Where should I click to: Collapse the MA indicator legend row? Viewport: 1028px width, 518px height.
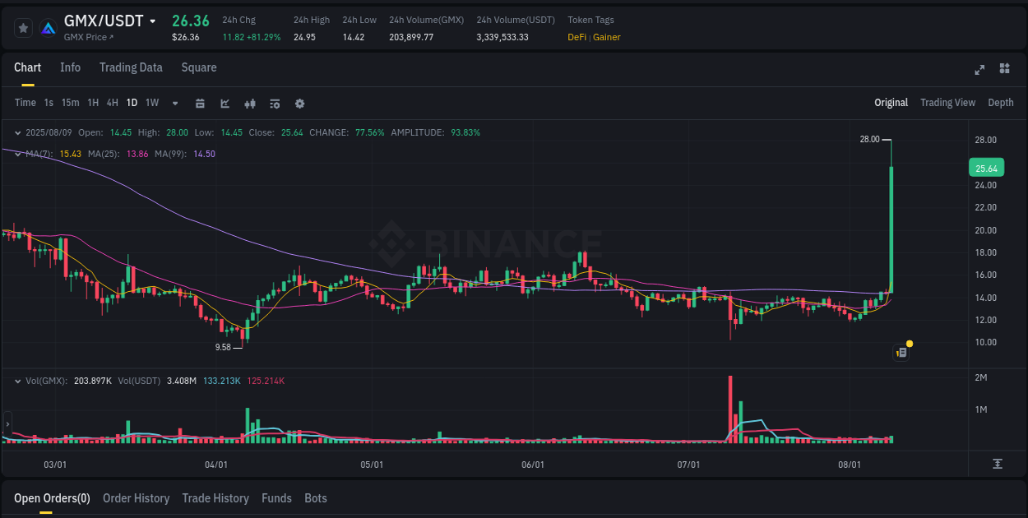click(17, 153)
